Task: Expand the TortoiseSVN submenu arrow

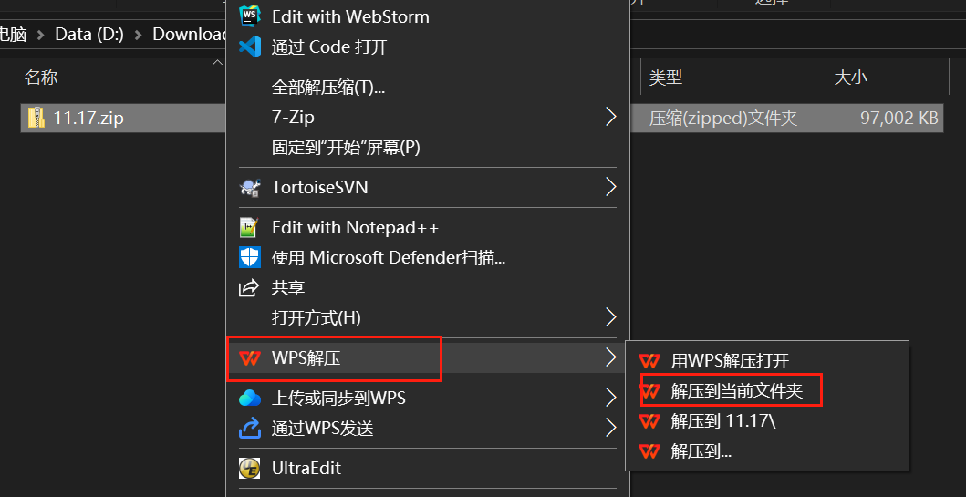Action: tap(610, 187)
